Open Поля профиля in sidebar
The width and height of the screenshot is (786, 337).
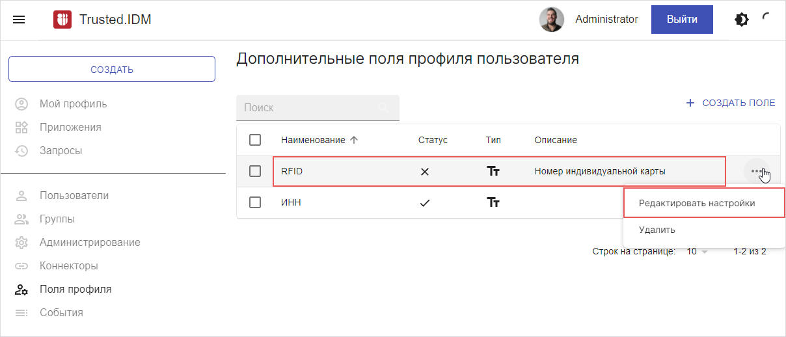coord(75,290)
